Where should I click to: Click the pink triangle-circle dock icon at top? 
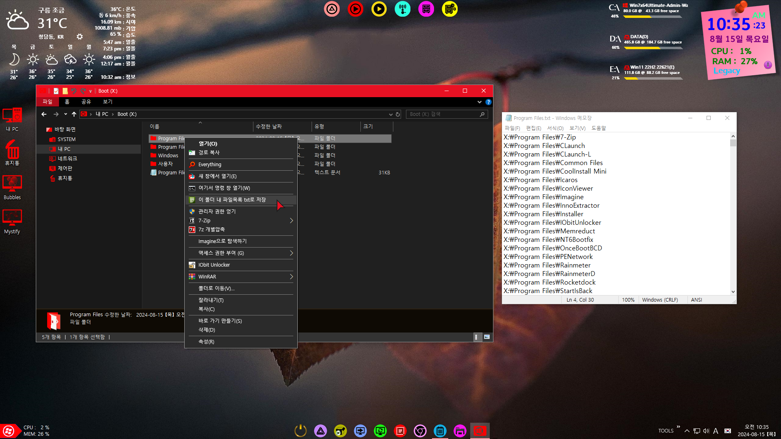pos(332,9)
